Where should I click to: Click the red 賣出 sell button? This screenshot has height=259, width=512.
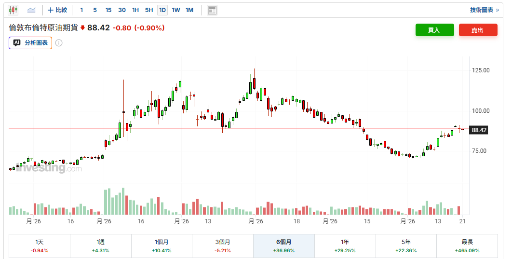pyautogui.click(x=478, y=30)
